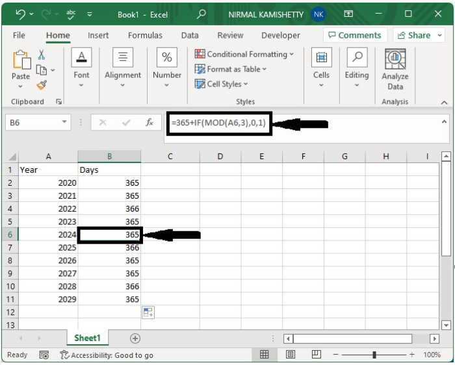Open the File tab

(x=19, y=35)
